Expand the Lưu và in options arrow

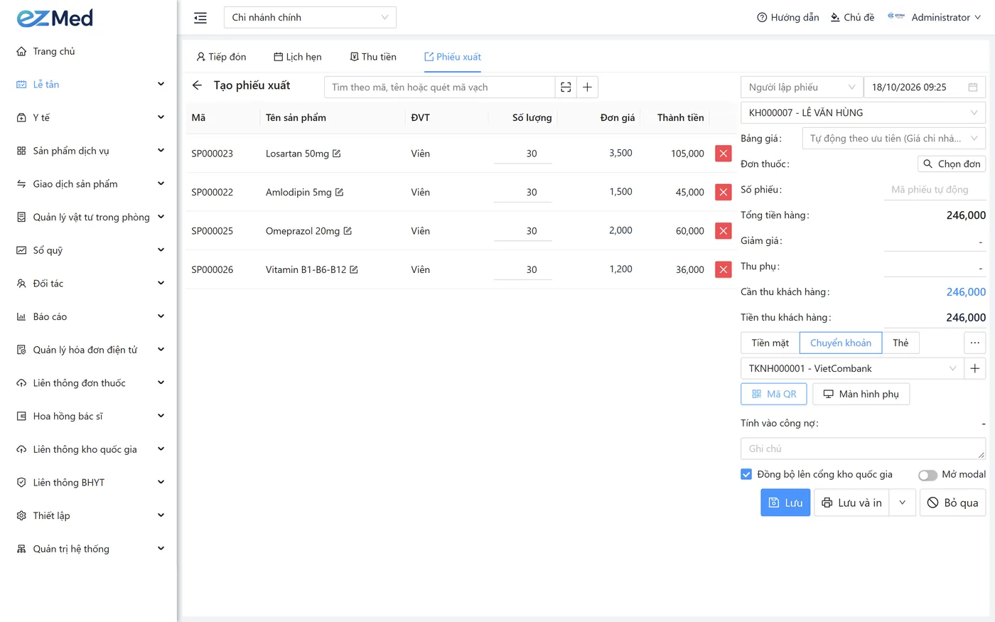[902, 503]
